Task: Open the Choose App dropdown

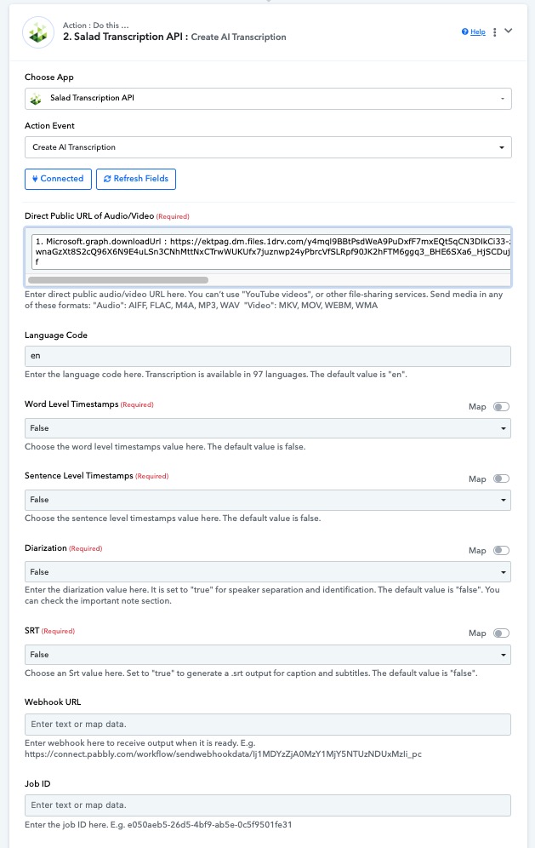Action: point(268,99)
